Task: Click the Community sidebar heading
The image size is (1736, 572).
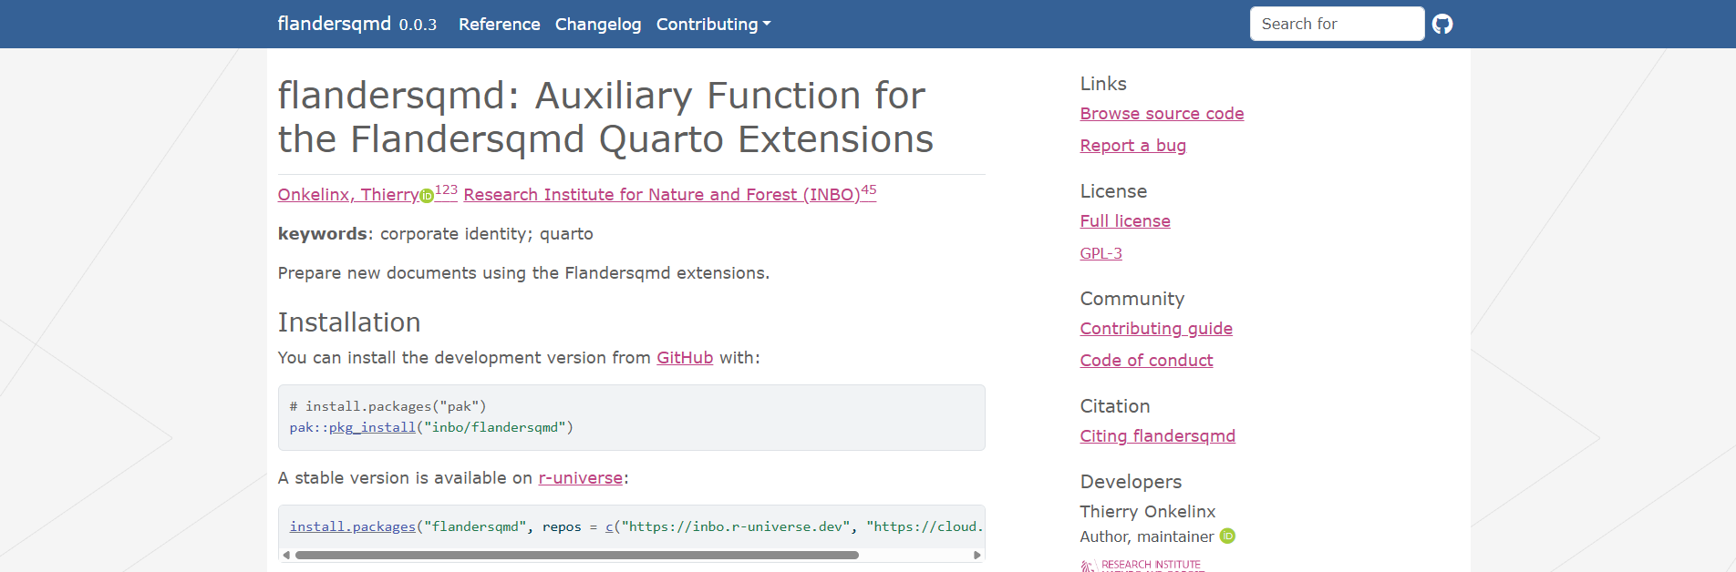Action: (1132, 299)
